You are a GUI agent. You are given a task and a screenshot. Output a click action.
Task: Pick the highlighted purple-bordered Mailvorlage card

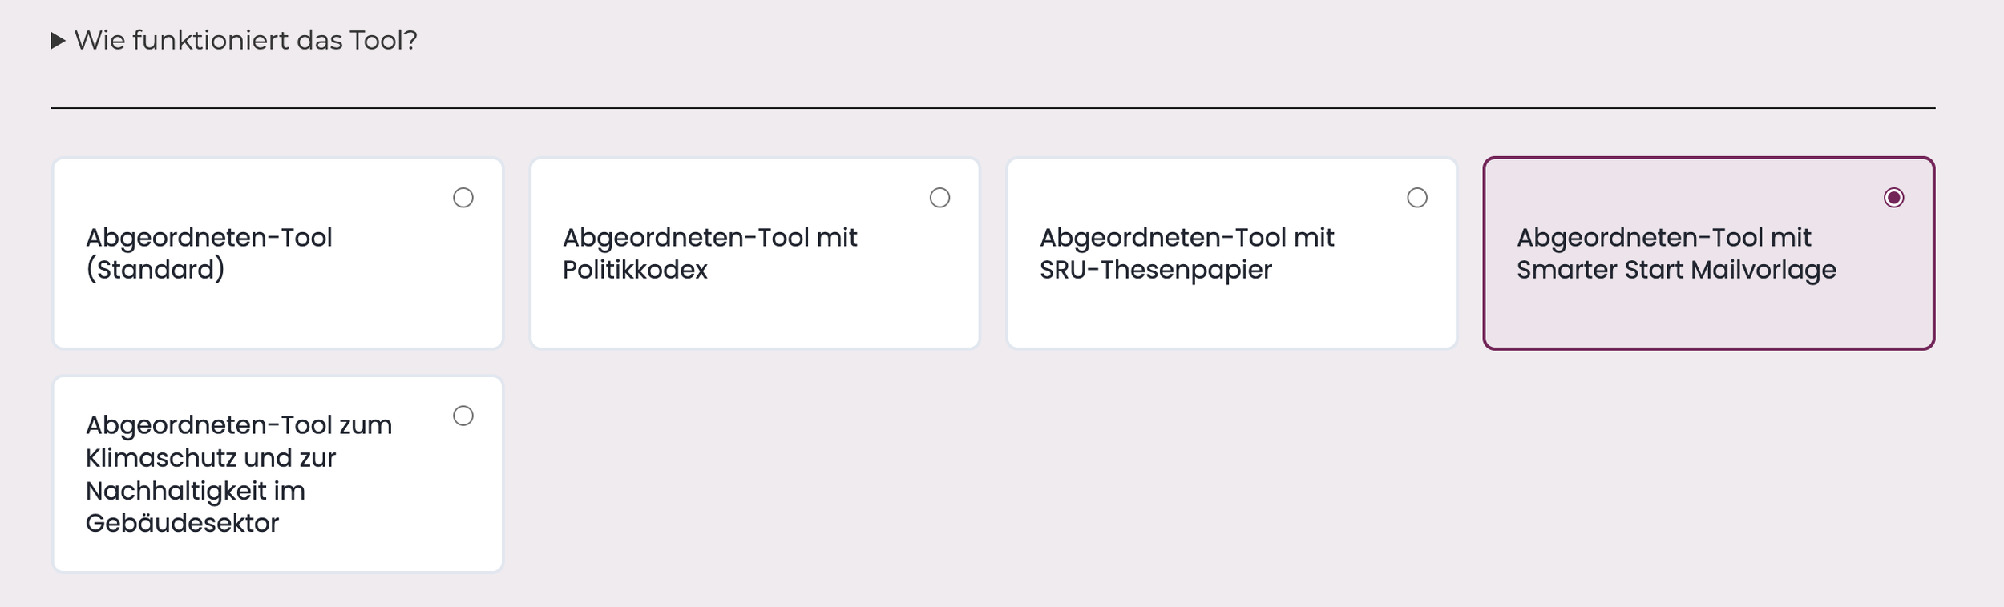[1709, 253]
